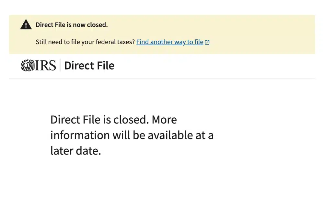324x203 pixels.
Task: Click the exclamation mark inside the warning triangle
Action: point(26,25)
